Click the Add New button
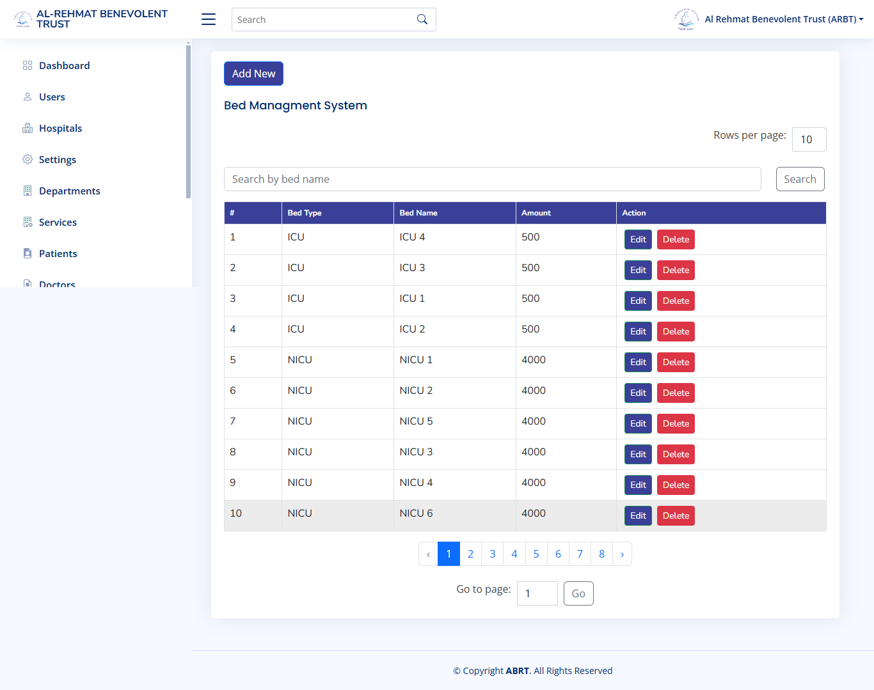The width and height of the screenshot is (874, 690). coord(253,73)
